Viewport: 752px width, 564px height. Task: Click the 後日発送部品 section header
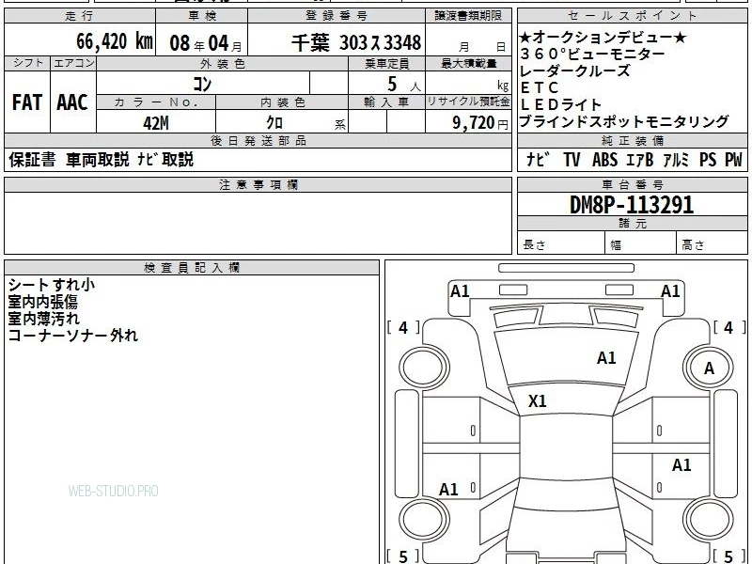pos(258,140)
